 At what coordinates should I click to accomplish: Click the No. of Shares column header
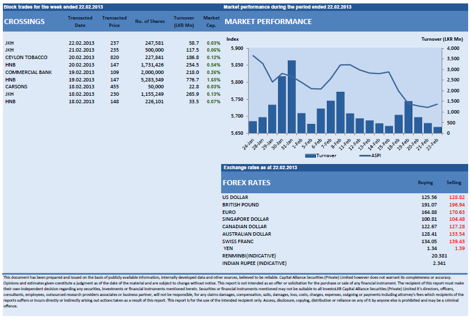[150, 21]
